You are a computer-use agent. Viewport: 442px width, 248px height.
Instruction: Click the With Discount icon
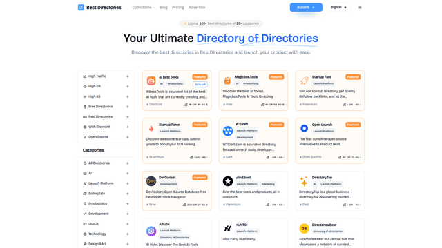84,127
